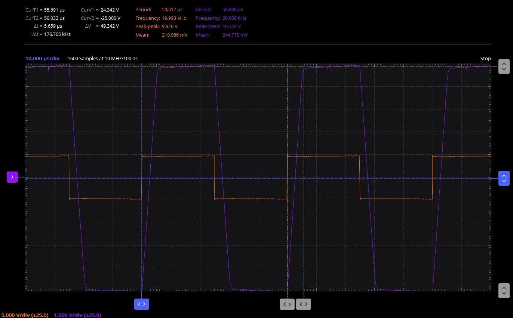Click the orange Period value 50,017 µs

click(x=172, y=10)
